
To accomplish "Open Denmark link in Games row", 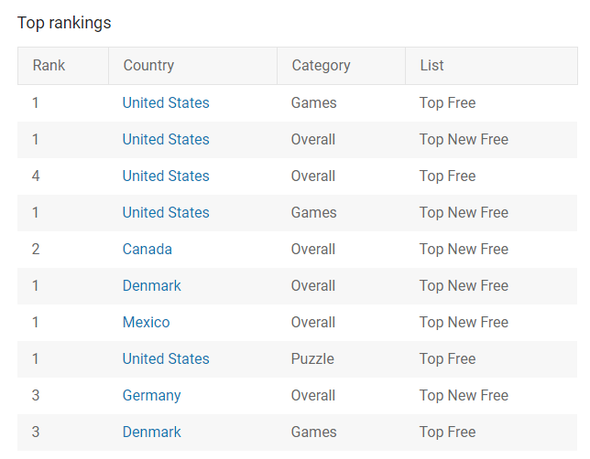I will pos(152,432).
